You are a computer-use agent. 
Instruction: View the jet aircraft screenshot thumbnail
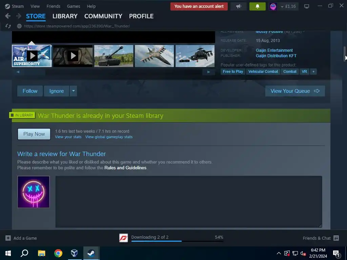(154, 56)
